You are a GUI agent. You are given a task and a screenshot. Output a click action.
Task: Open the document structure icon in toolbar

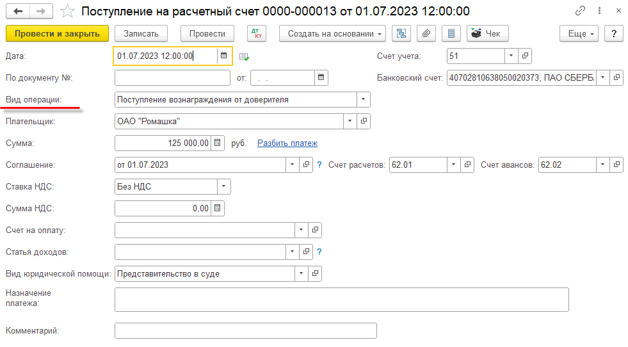[401, 33]
